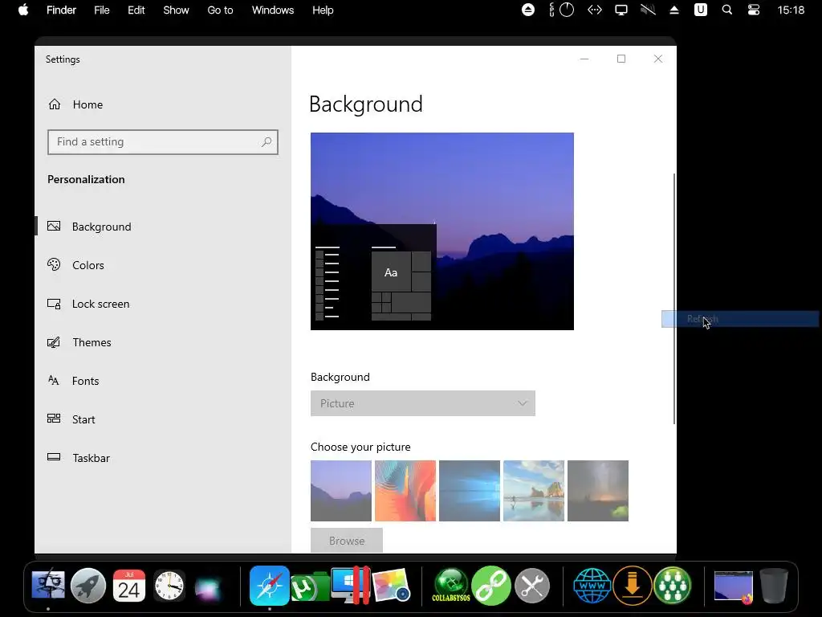Click the Settings window vertical scrollbar

pyautogui.click(x=674, y=299)
